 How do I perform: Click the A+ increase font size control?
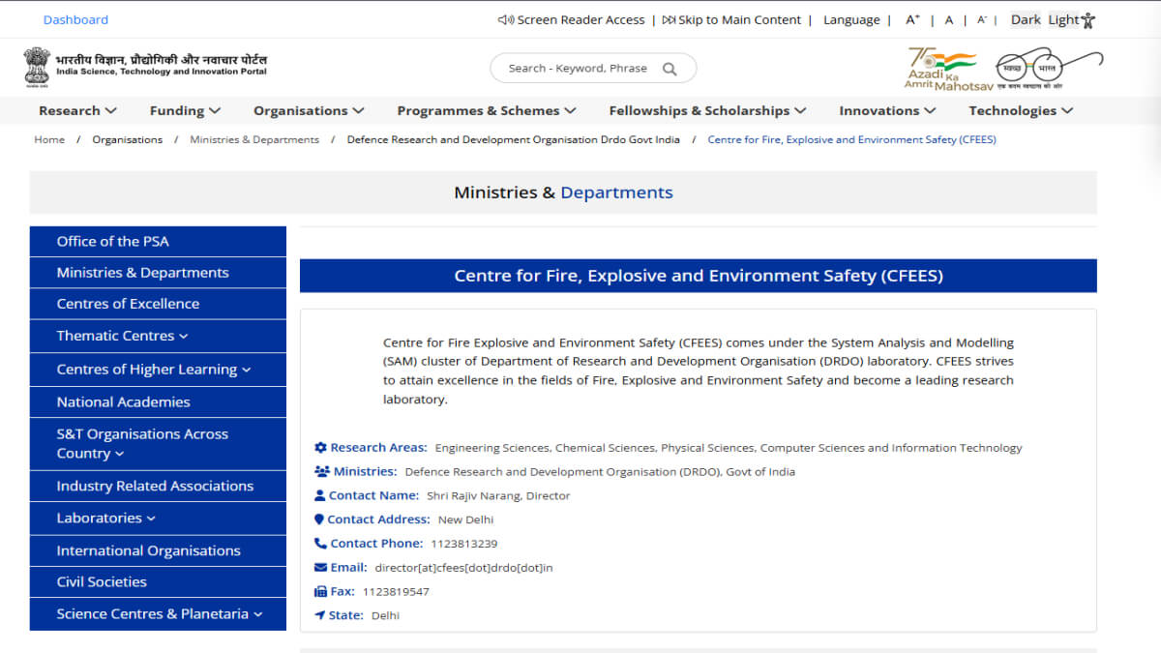pos(913,17)
